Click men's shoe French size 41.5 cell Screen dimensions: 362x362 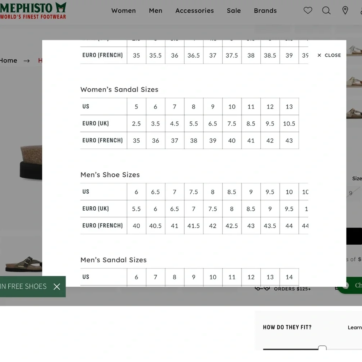coord(194,226)
